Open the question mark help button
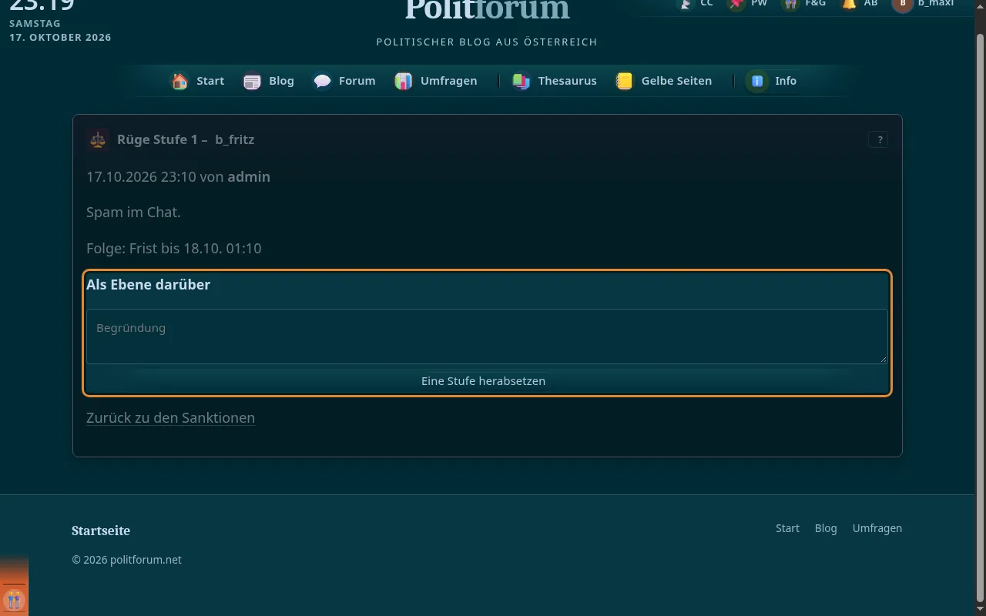The height and width of the screenshot is (616, 986). [x=878, y=139]
